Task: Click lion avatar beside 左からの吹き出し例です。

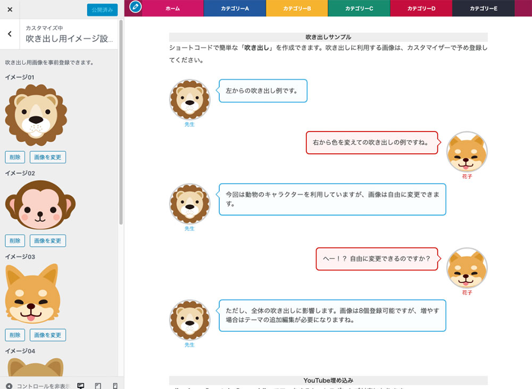Action: tap(190, 100)
